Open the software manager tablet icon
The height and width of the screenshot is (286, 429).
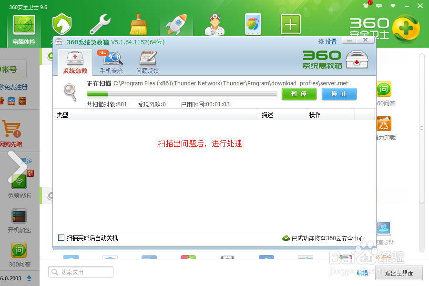(x=253, y=24)
